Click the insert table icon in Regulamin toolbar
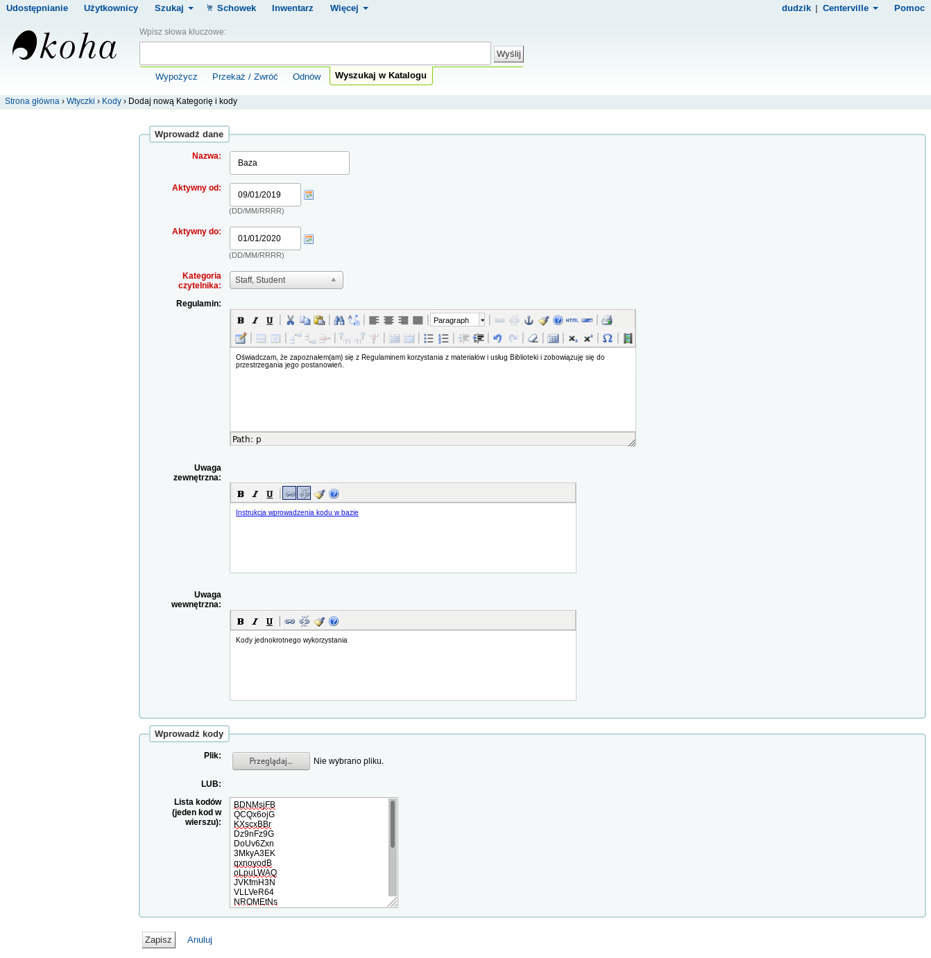The width and height of the screenshot is (931, 958). 553,338
